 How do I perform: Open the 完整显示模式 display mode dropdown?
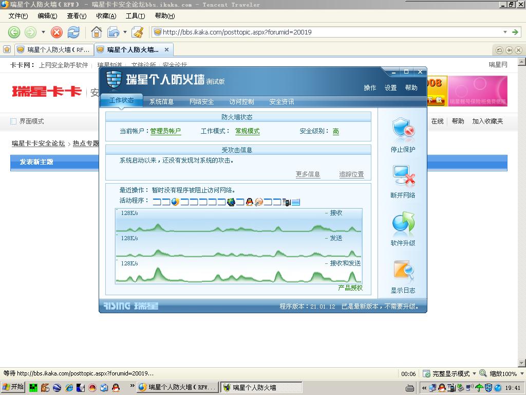pos(474,373)
